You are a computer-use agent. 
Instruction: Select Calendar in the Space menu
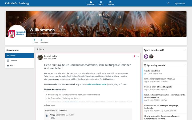click(x=19, y=61)
